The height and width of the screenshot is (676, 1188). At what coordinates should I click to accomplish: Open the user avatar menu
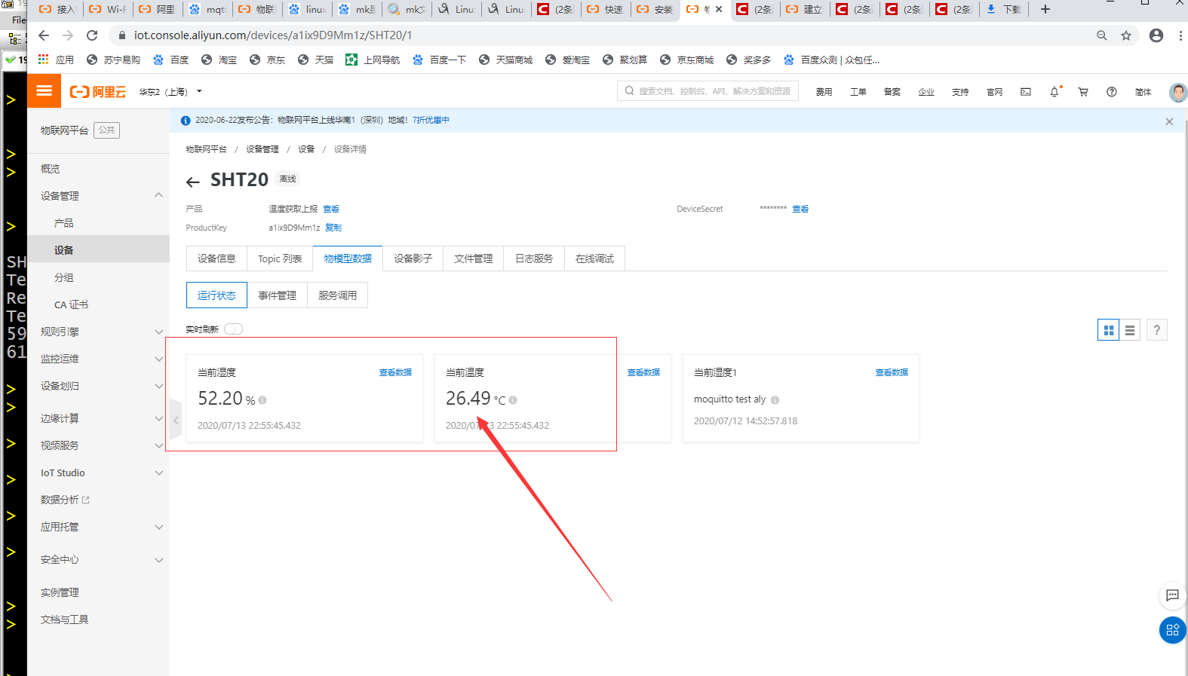point(1177,92)
